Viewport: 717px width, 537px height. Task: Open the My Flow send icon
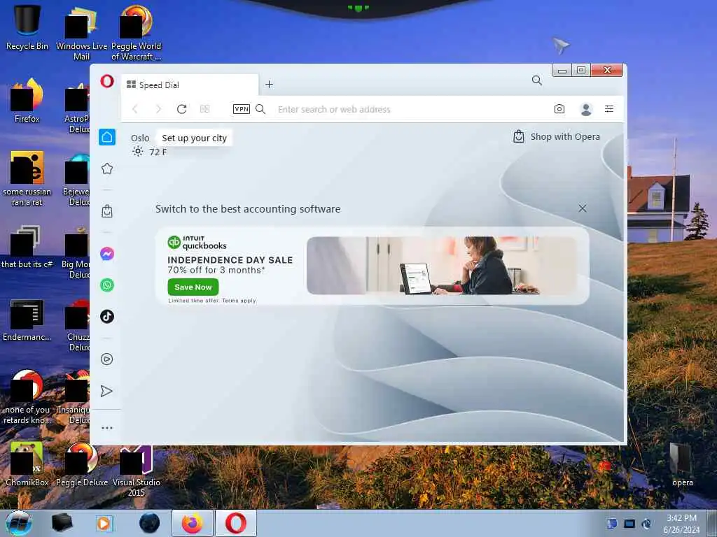tap(106, 391)
